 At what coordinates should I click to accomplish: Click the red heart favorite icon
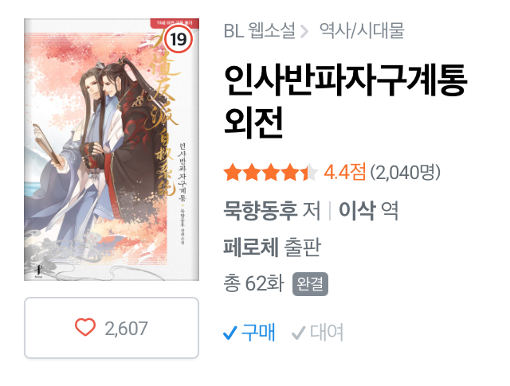pos(85,327)
